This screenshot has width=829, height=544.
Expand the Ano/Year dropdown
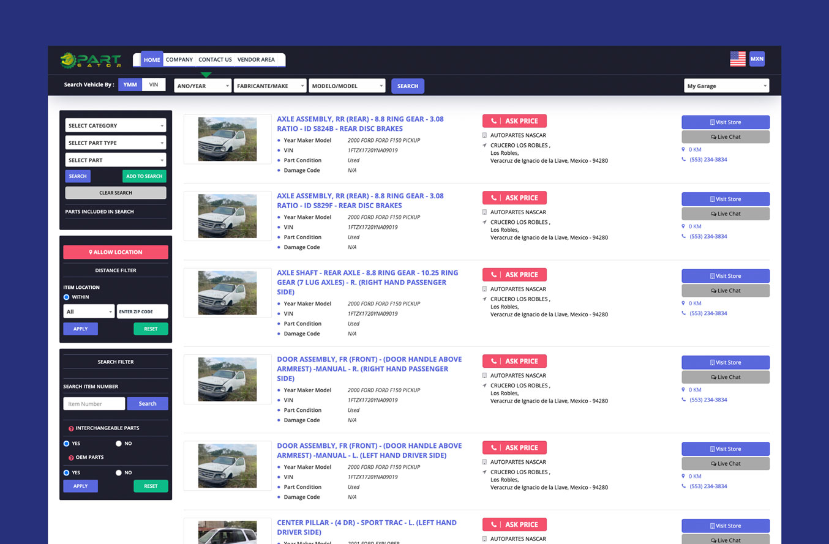[x=203, y=86]
